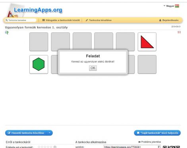Focus the Tankocka keresése search field

tap(21, 20)
